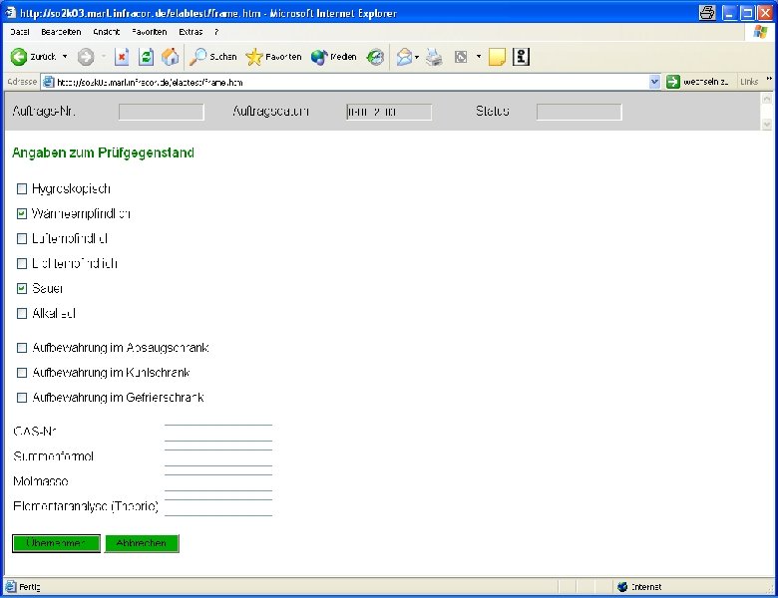Screen dimensions: 778x598
Task: Open the ? help menu
Action: click(216, 32)
